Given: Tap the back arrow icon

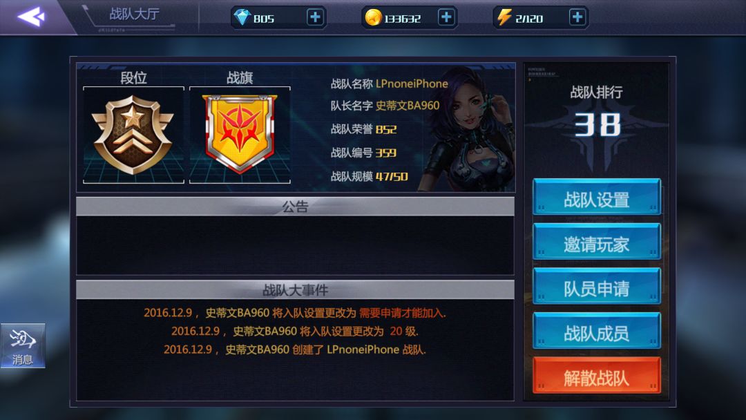Looking at the screenshot, I should 32,17.
